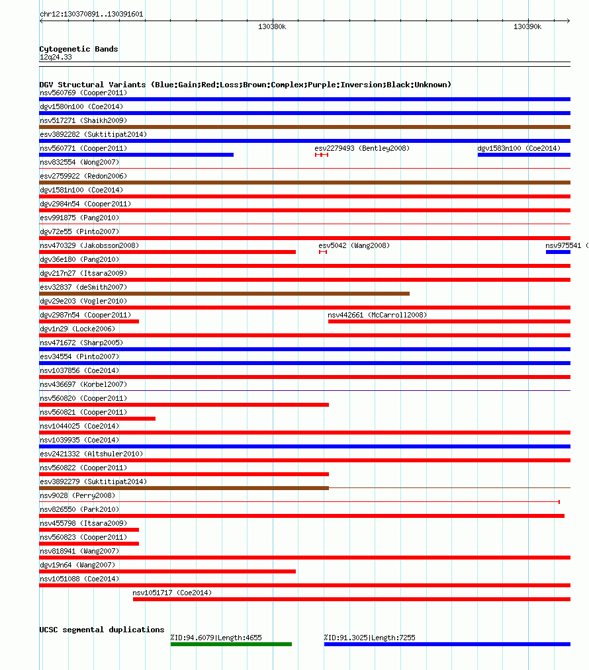Select the blue bar under dgv1583n100
Image resolution: width=589 pixels, height=670 pixels.
pos(524,155)
